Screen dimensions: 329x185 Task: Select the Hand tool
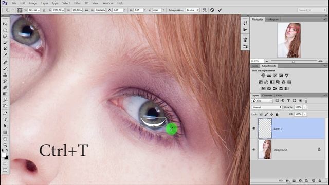[x=5, y=139]
